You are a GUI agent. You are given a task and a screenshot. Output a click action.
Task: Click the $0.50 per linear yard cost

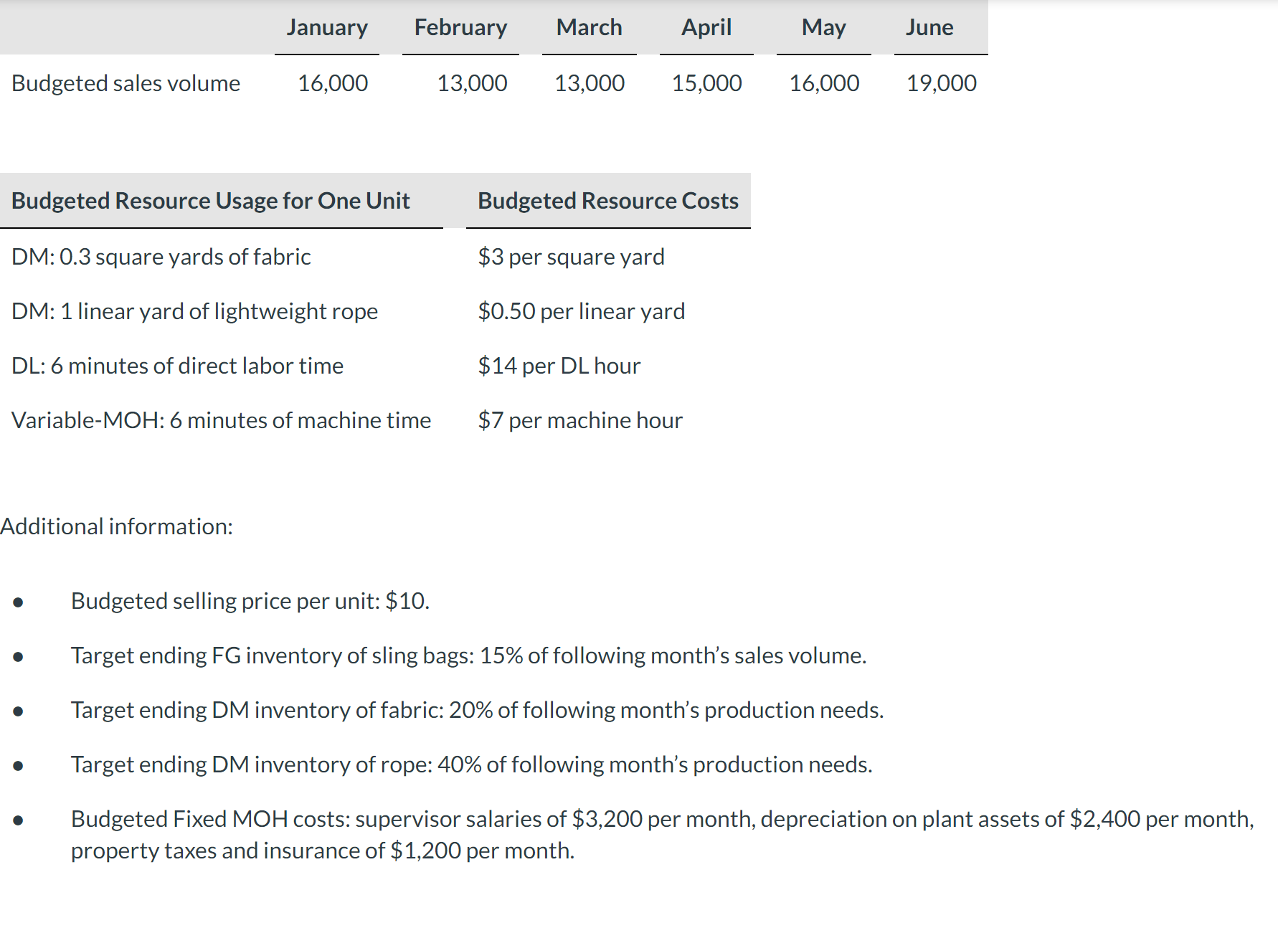(x=581, y=311)
